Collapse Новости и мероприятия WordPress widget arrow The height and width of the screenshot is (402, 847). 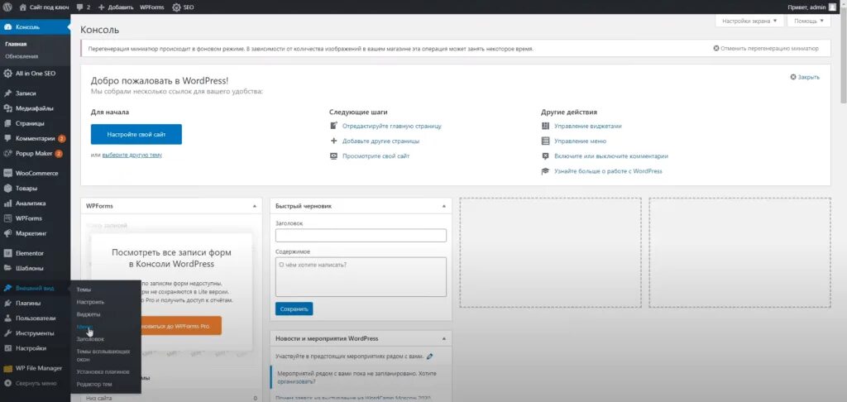(x=443, y=339)
